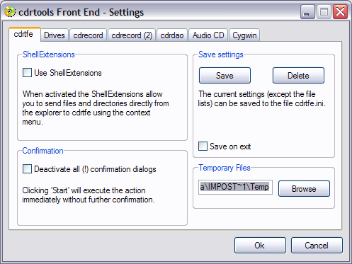Click the cdrtools app icon in title bar
Viewport: 352px width, 264px height.
pyautogui.click(x=10, y=11)
